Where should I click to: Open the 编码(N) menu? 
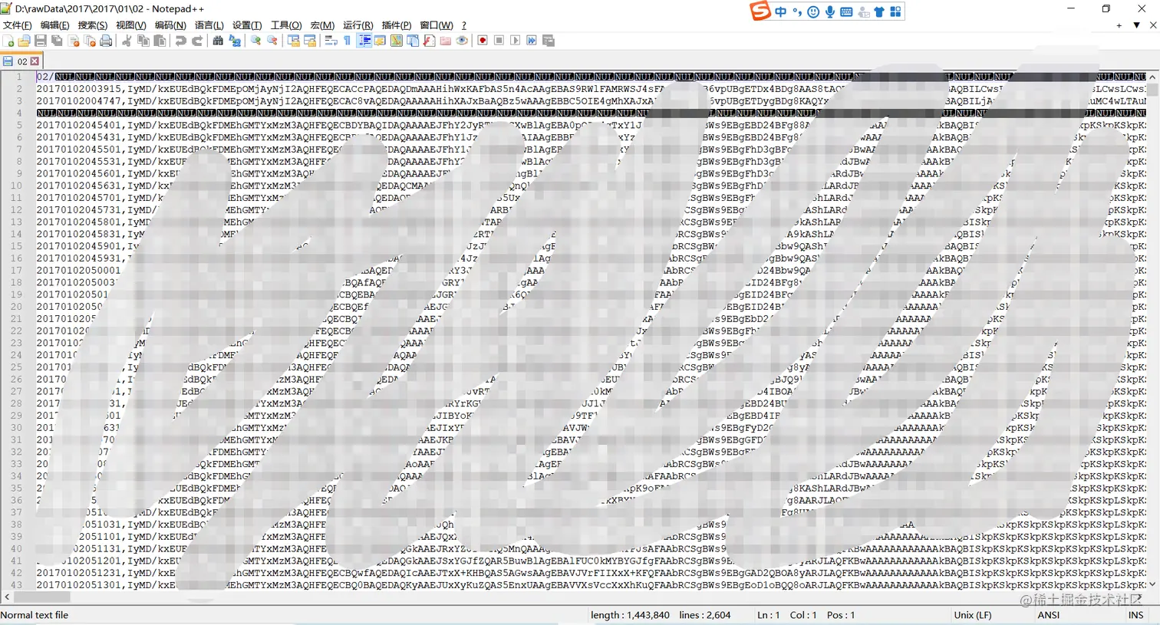coord(170,25)
